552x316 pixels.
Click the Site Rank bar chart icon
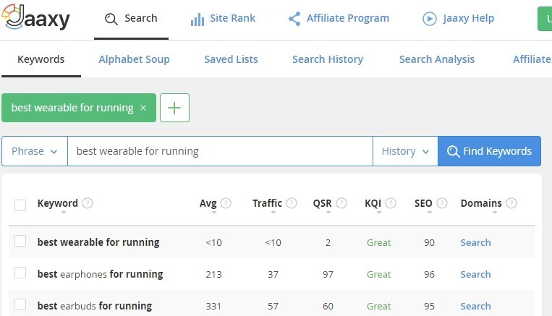(x=197, y=20)
